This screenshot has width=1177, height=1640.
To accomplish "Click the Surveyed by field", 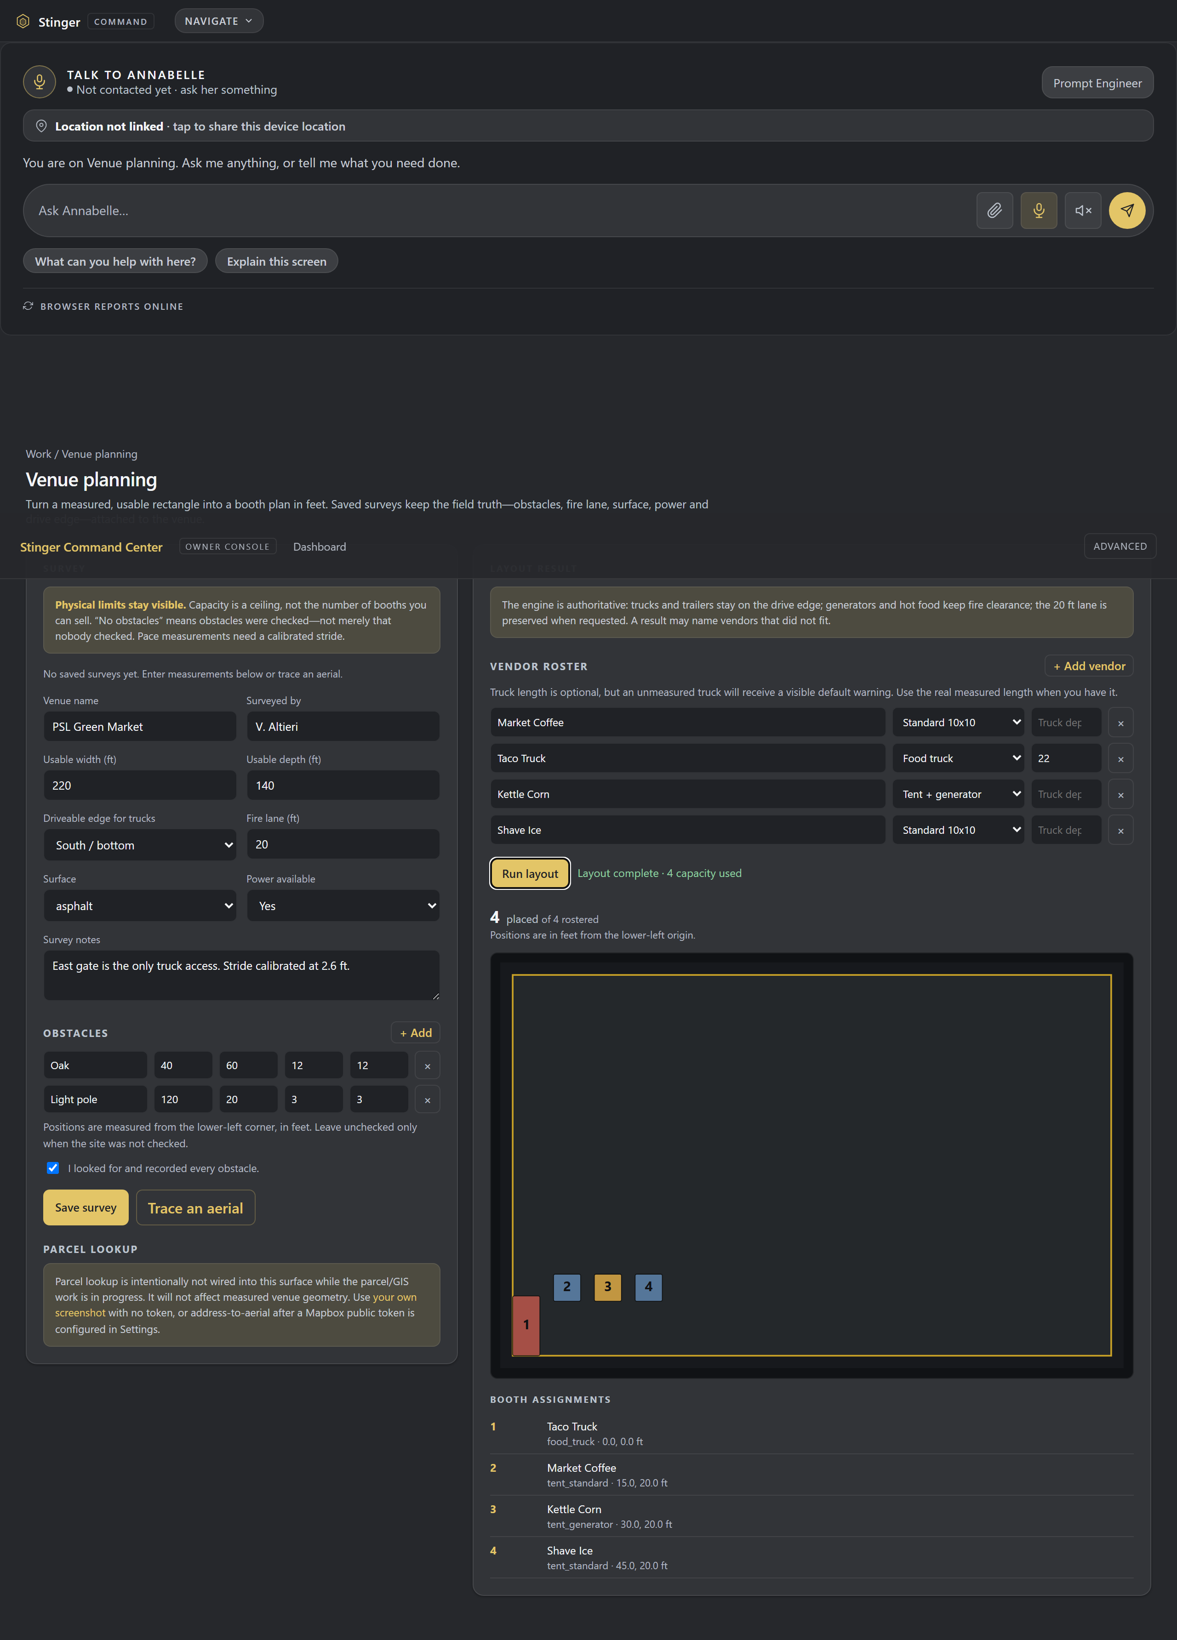I will coord(343,726).
